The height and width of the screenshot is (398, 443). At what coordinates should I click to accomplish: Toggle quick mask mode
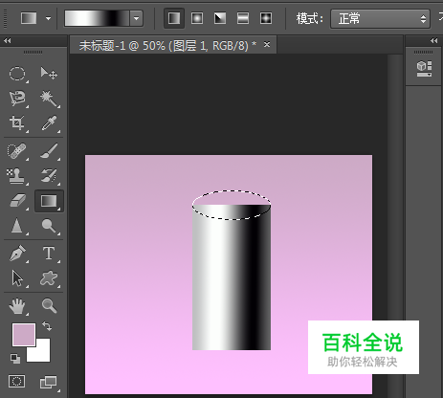[x=17, y=381]
